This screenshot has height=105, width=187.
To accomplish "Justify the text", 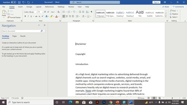I will click(73, 16).
